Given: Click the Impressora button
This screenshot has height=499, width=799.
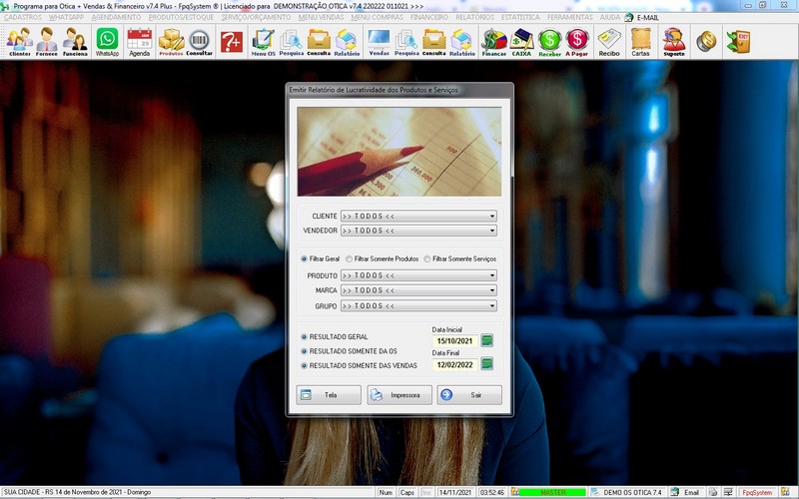Looking at the screenshot, I should pyautogui.click(x=399, y=395).
